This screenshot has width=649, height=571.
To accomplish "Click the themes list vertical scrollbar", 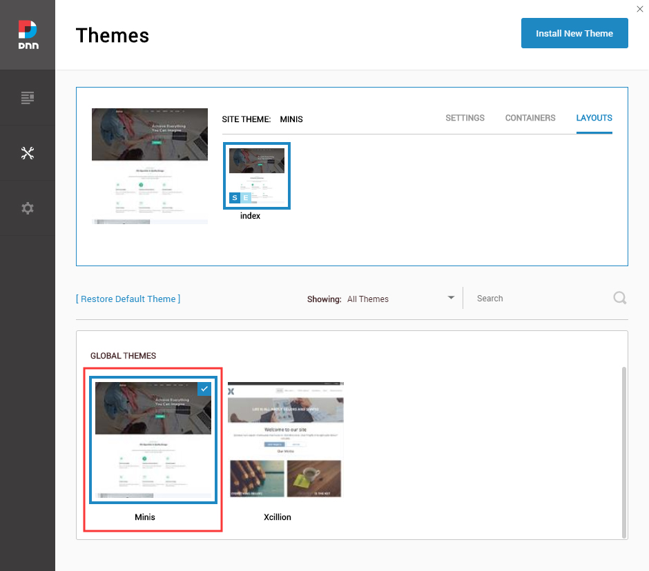I will 623,452.
